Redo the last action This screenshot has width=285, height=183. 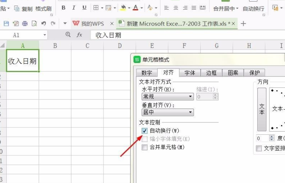[x=53, y=24]
